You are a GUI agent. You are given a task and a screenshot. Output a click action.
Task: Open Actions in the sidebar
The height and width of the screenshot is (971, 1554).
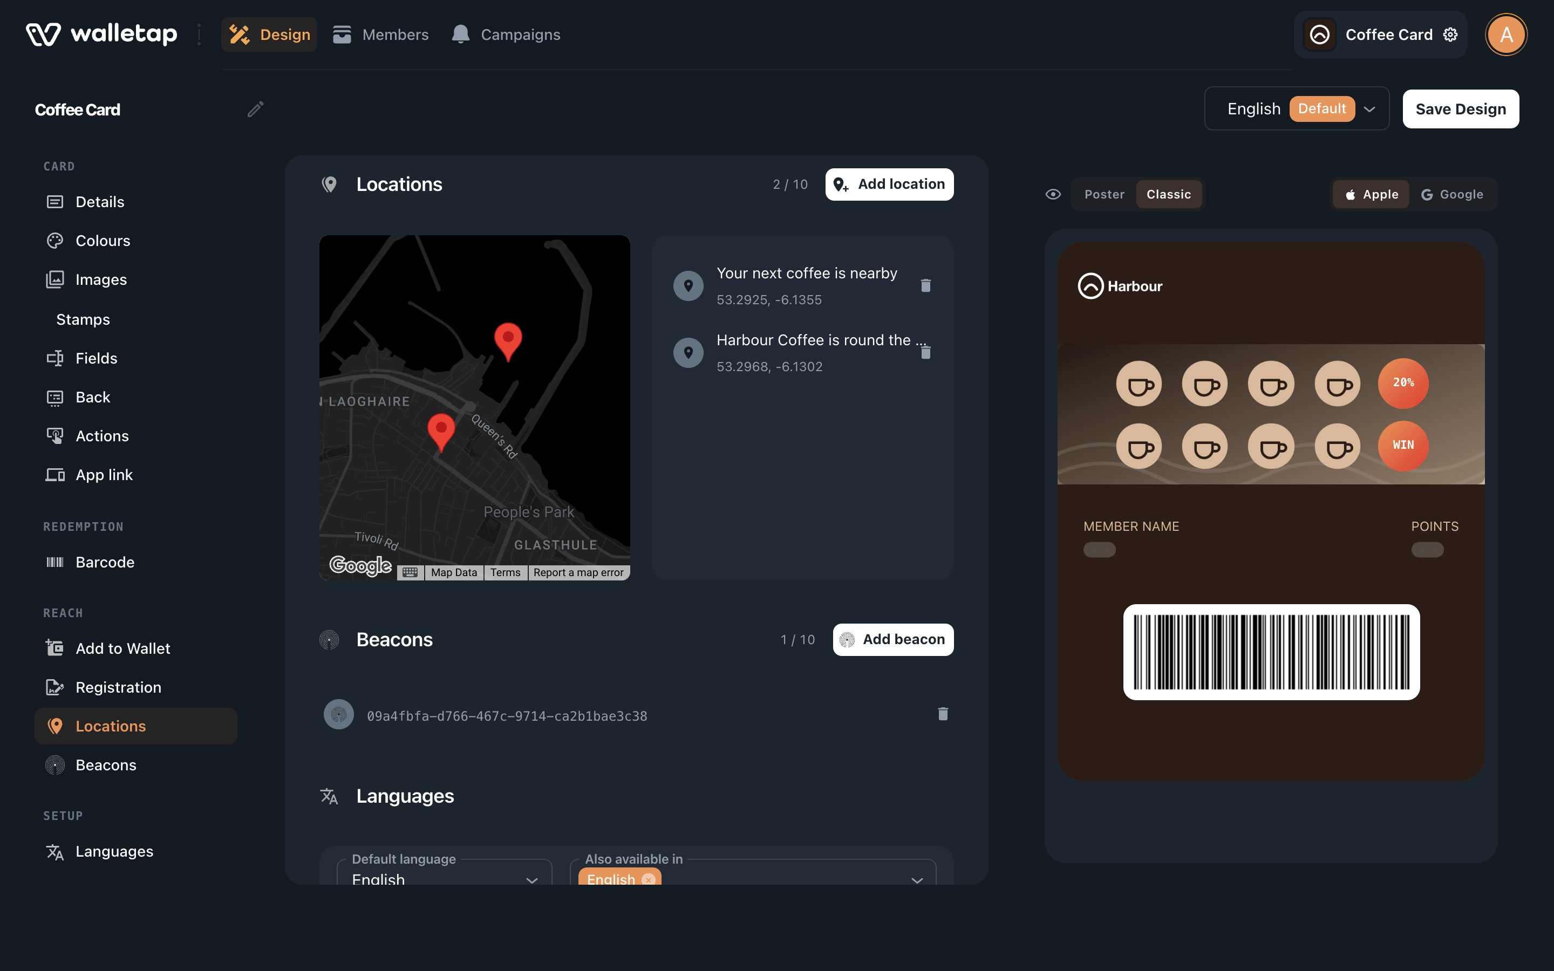coord(135,436)
